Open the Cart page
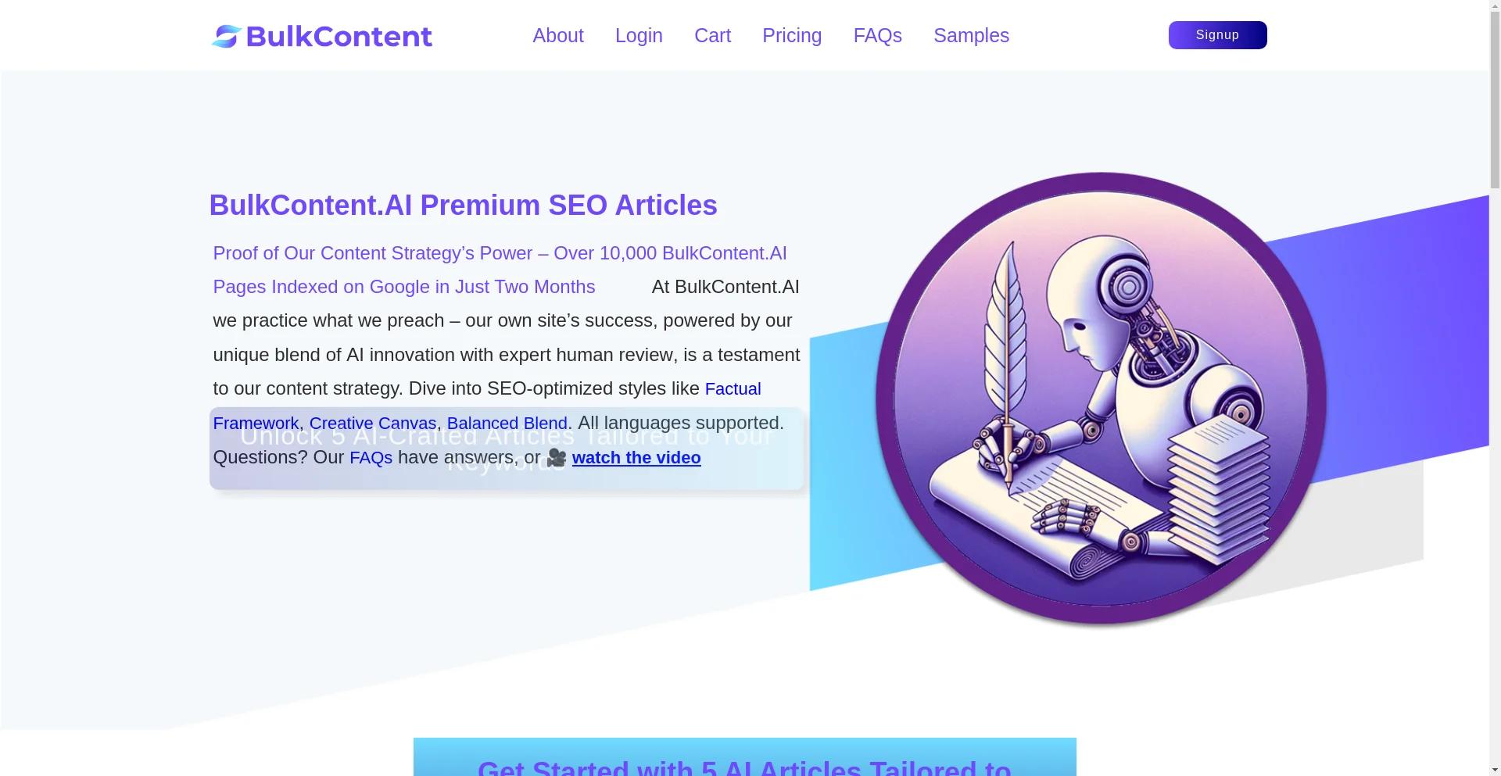The height and width of the screenshot is (776, 1501). tap(712, 36)
